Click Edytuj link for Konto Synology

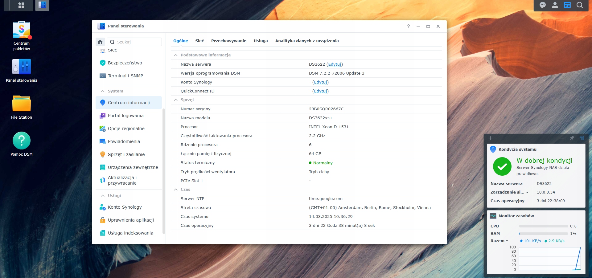coord(320,82)
